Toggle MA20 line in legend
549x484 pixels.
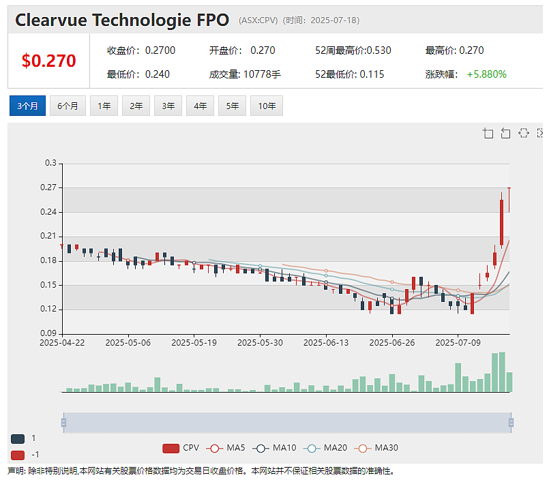pyautogui.click(x=325, y=448)
